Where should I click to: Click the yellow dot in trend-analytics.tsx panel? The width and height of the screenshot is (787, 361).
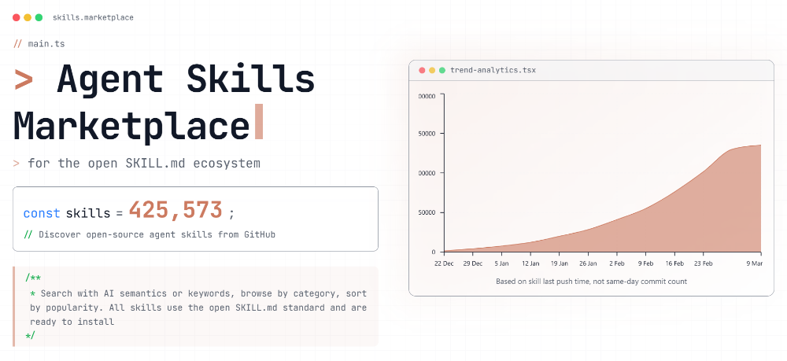point(432,70)
